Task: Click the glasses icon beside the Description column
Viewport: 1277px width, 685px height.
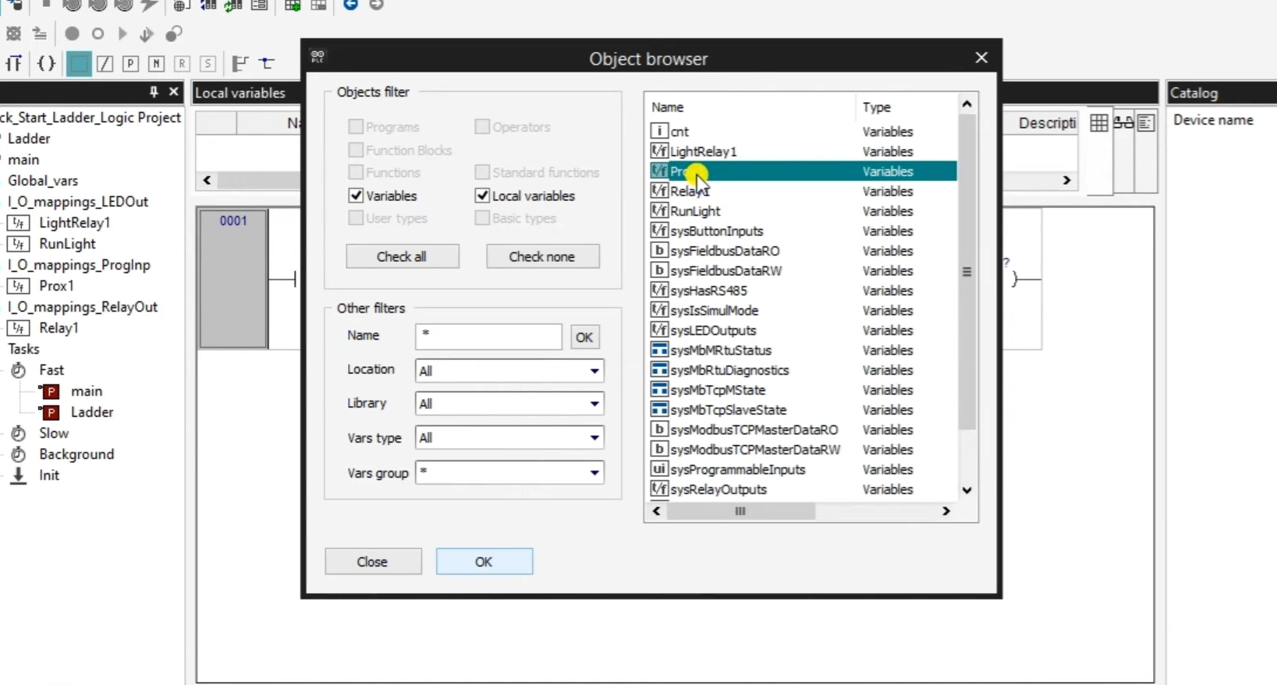Action: (x=1123, y=123)
